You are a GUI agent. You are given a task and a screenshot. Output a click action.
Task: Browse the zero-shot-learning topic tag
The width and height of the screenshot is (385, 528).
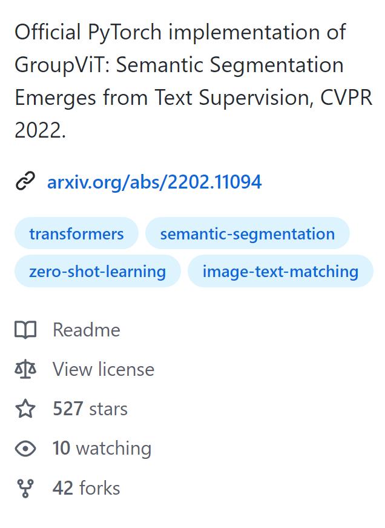[x=97, y=271]
